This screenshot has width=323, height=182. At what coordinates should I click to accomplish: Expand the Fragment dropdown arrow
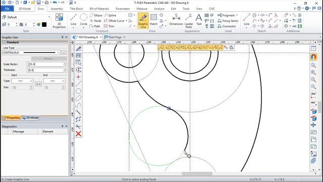[x=237, y=15]
